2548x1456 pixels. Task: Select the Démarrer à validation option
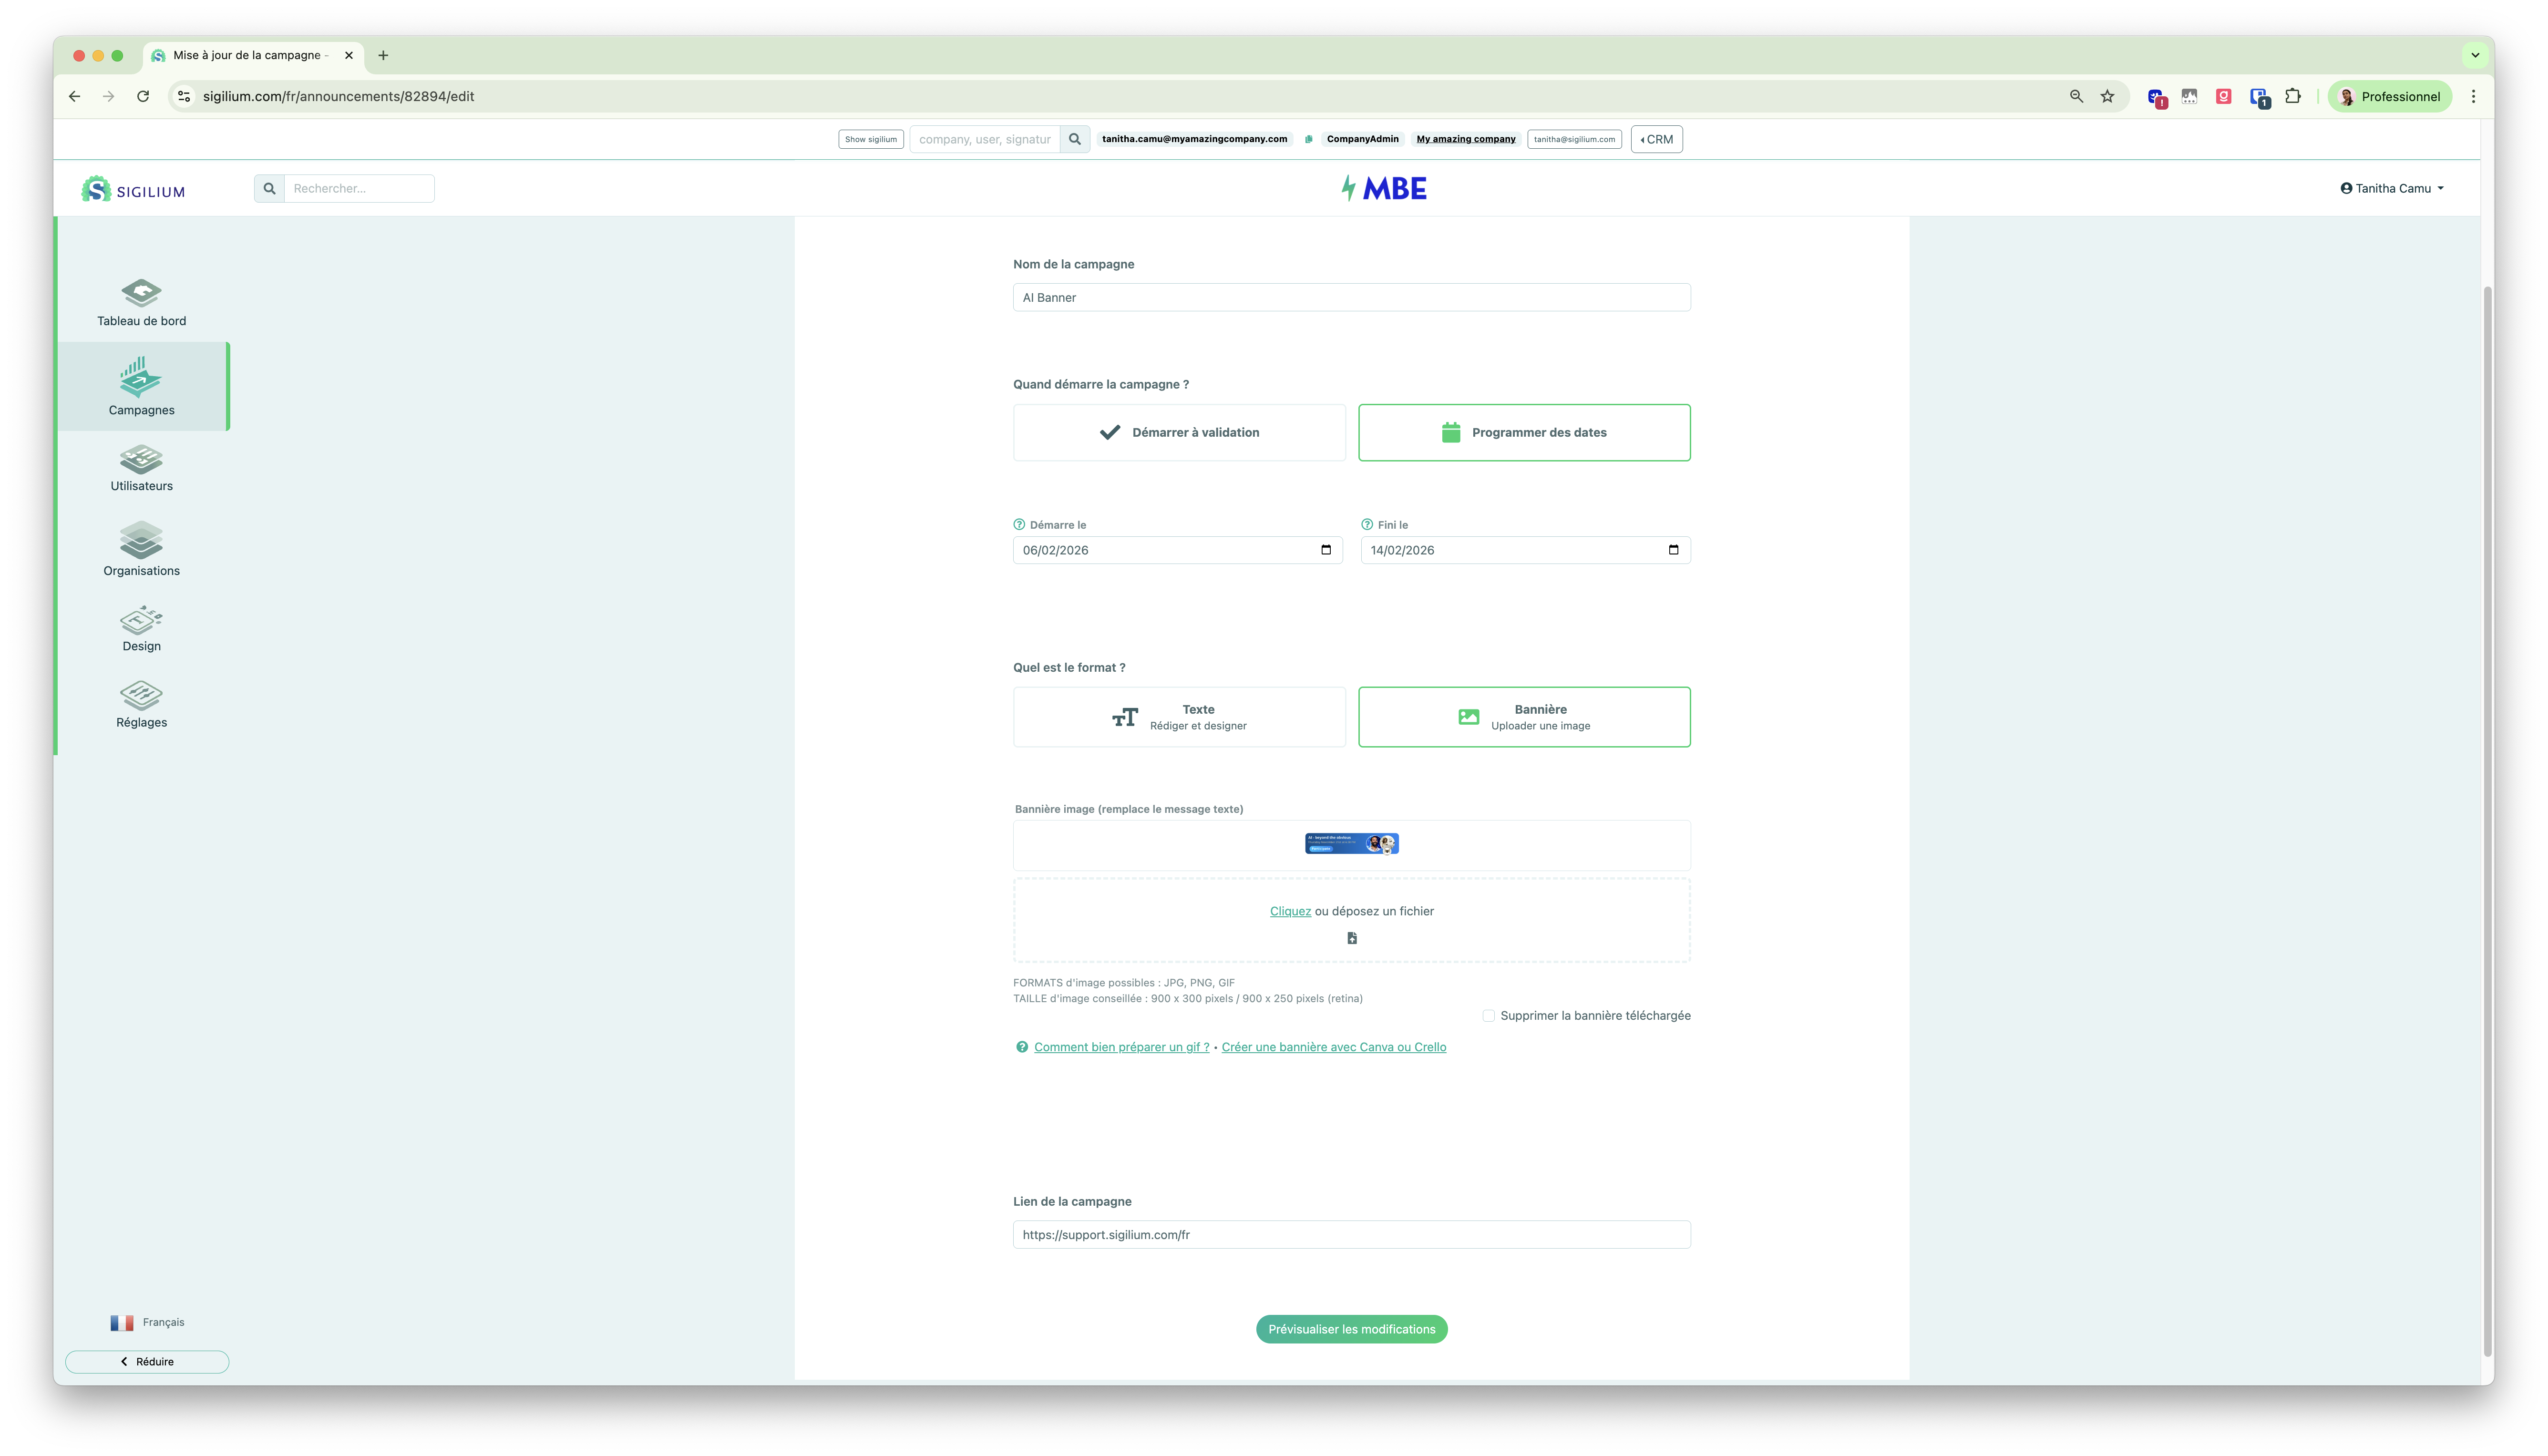pyautogui.click(x=1179, y=433)
